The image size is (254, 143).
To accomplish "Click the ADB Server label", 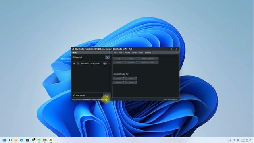I will tap(80, 95).
